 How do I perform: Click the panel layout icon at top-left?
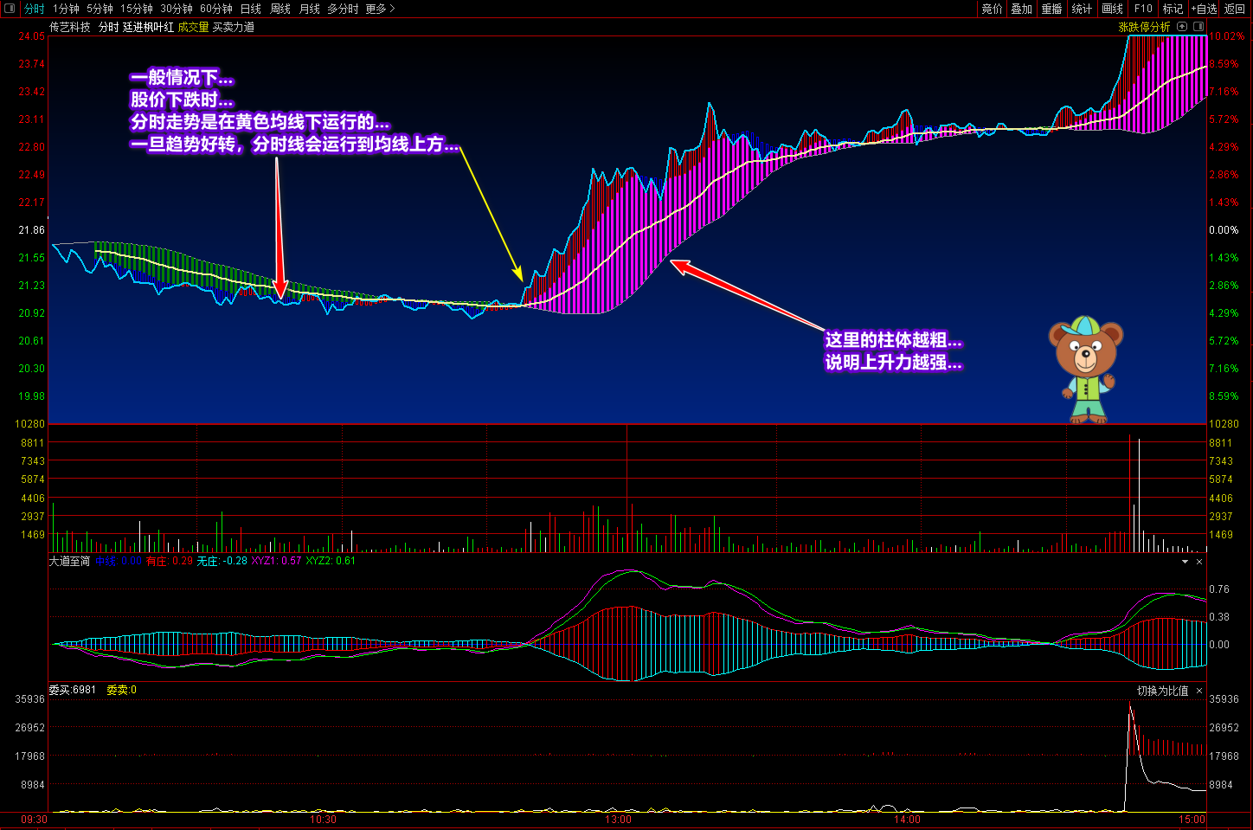pyautogui.click(x=10, y=9)
